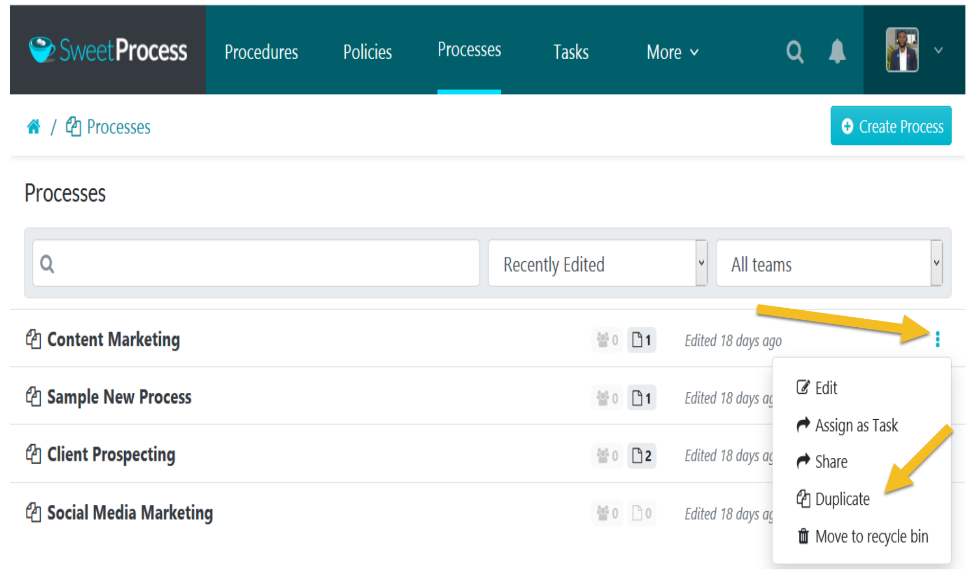Open the Policies tab
The image size is (976, 581).
[x=367, y=52]
